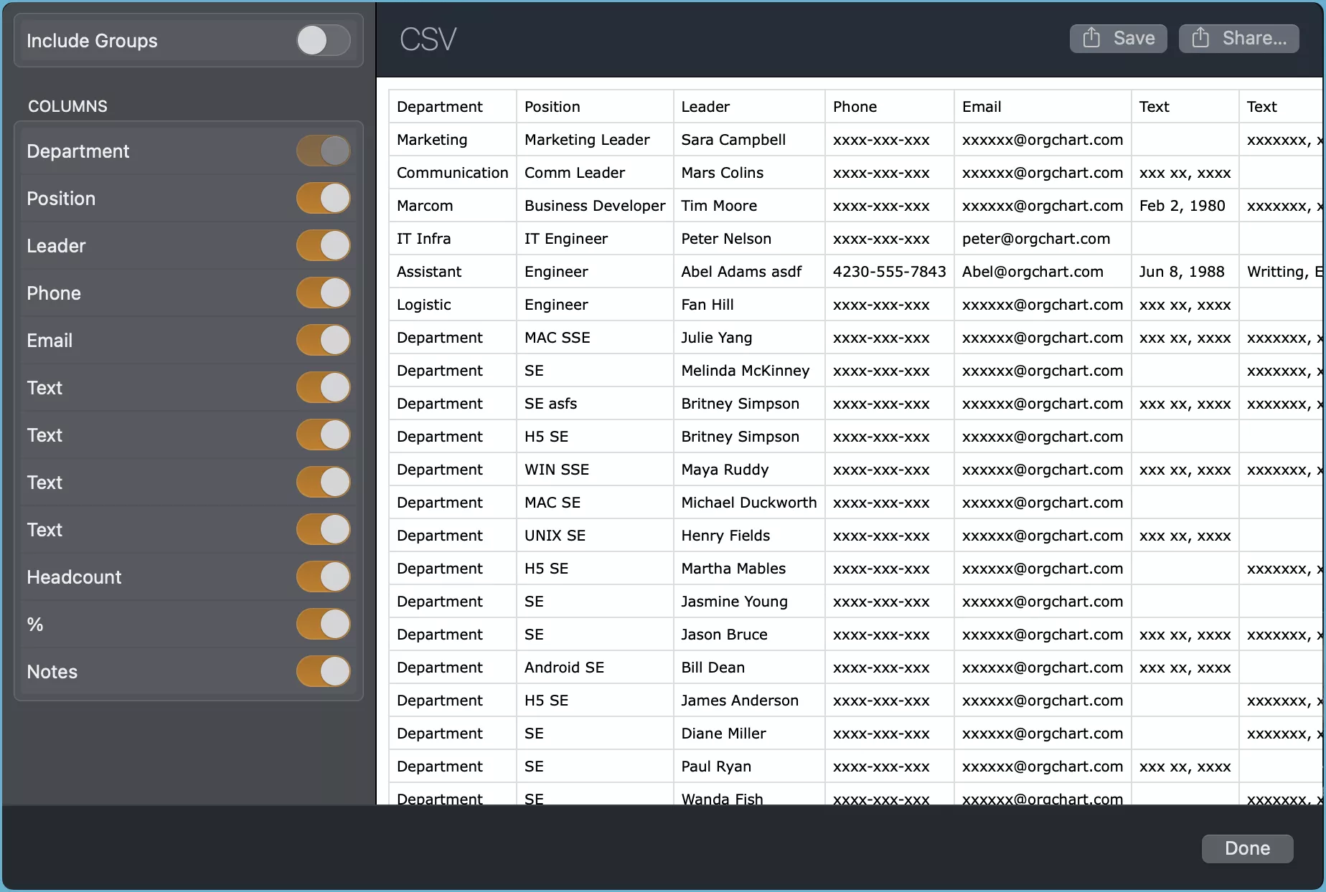Click the Martha Mables leader cell
Image resolution: width=1326 pixels, height=892 pixels.
tap(749, 569)
